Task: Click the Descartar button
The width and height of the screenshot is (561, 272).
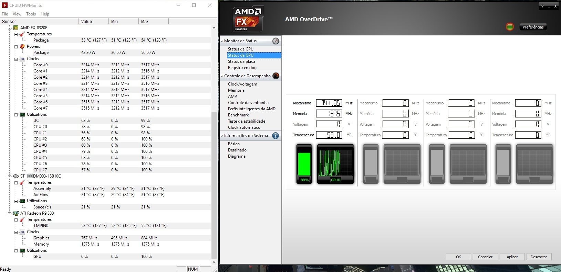Action: click(x=539, y=257)
